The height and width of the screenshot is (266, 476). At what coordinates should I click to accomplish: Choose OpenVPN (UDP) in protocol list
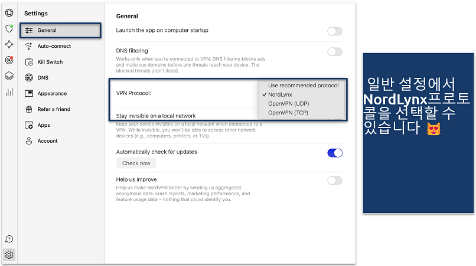[289, 103]
